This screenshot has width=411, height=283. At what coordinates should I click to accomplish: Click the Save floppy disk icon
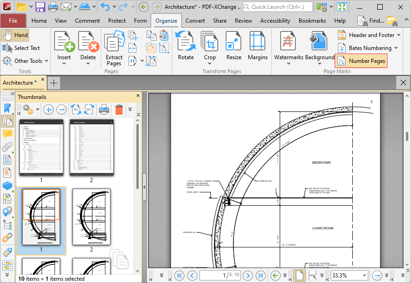pos(40,7)
